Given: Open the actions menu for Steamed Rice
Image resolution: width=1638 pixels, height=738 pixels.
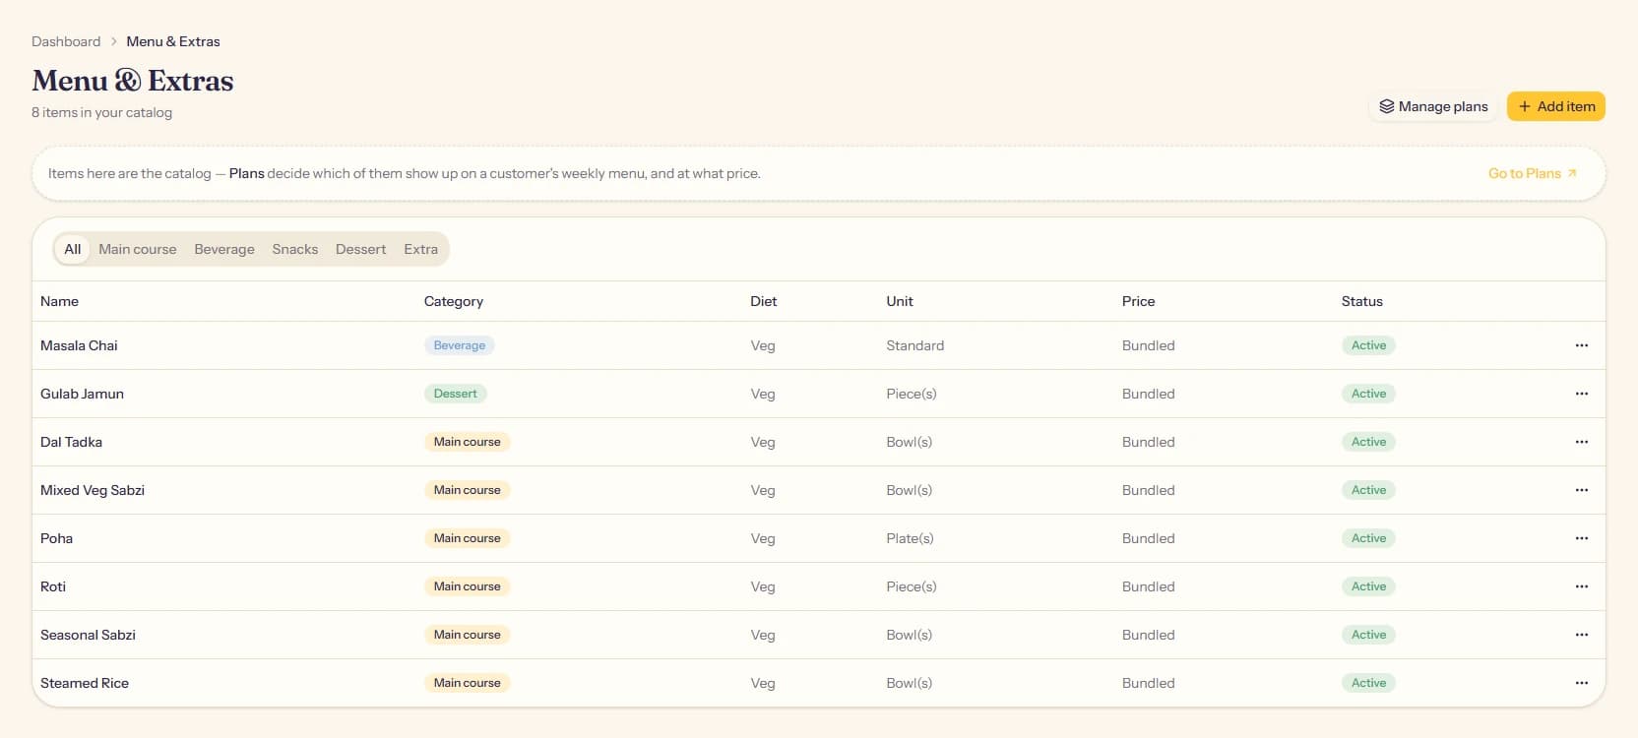Looking at the screenshot, I should (1581, 683).
